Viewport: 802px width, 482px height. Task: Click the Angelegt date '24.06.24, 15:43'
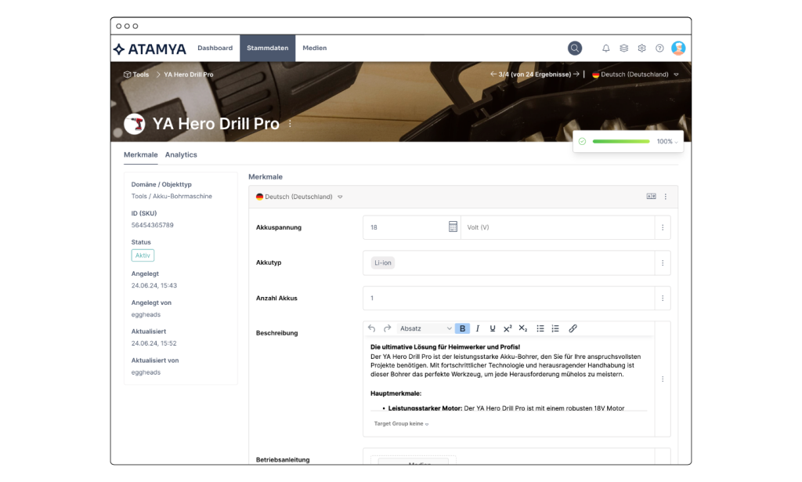click(x=154, y=285)
